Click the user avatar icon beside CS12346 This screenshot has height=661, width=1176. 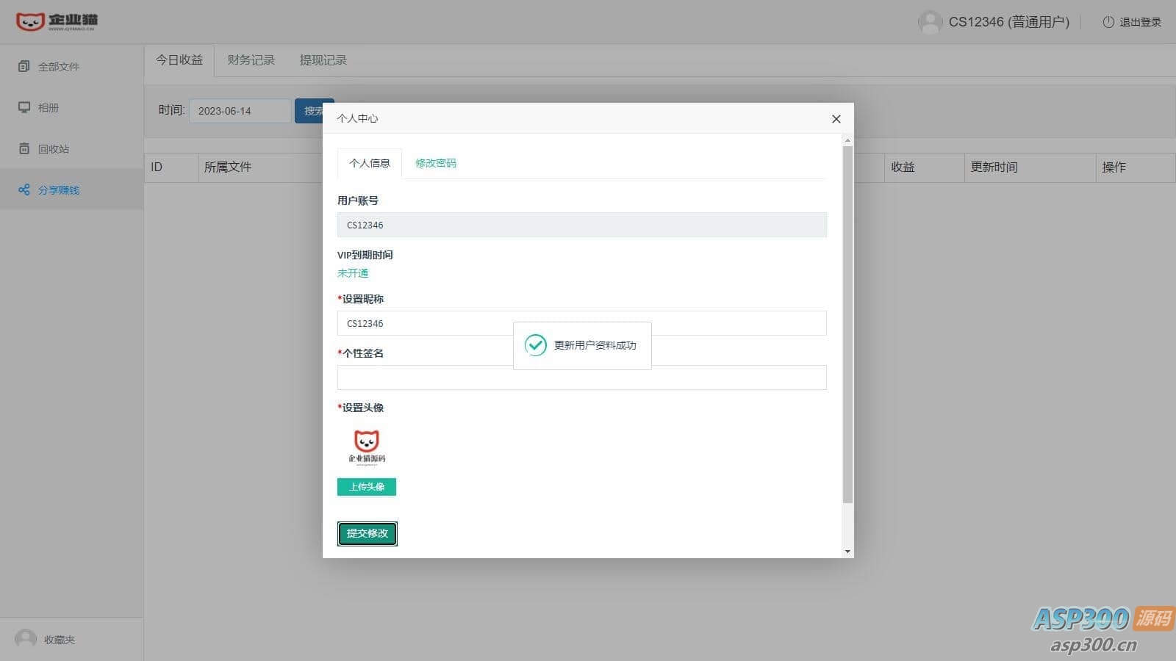point(930,22)
